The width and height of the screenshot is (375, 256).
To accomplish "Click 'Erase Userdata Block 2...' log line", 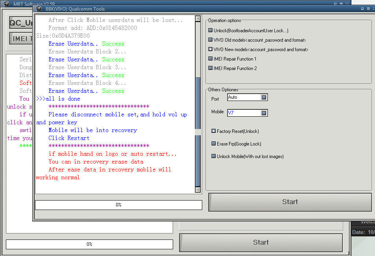I will pyautogui.click(x=87, y=52).
